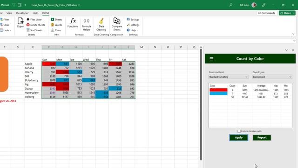This screenshot has height=168, width=298.
Task: Open the Chars info tool
Action: (56, 30)
